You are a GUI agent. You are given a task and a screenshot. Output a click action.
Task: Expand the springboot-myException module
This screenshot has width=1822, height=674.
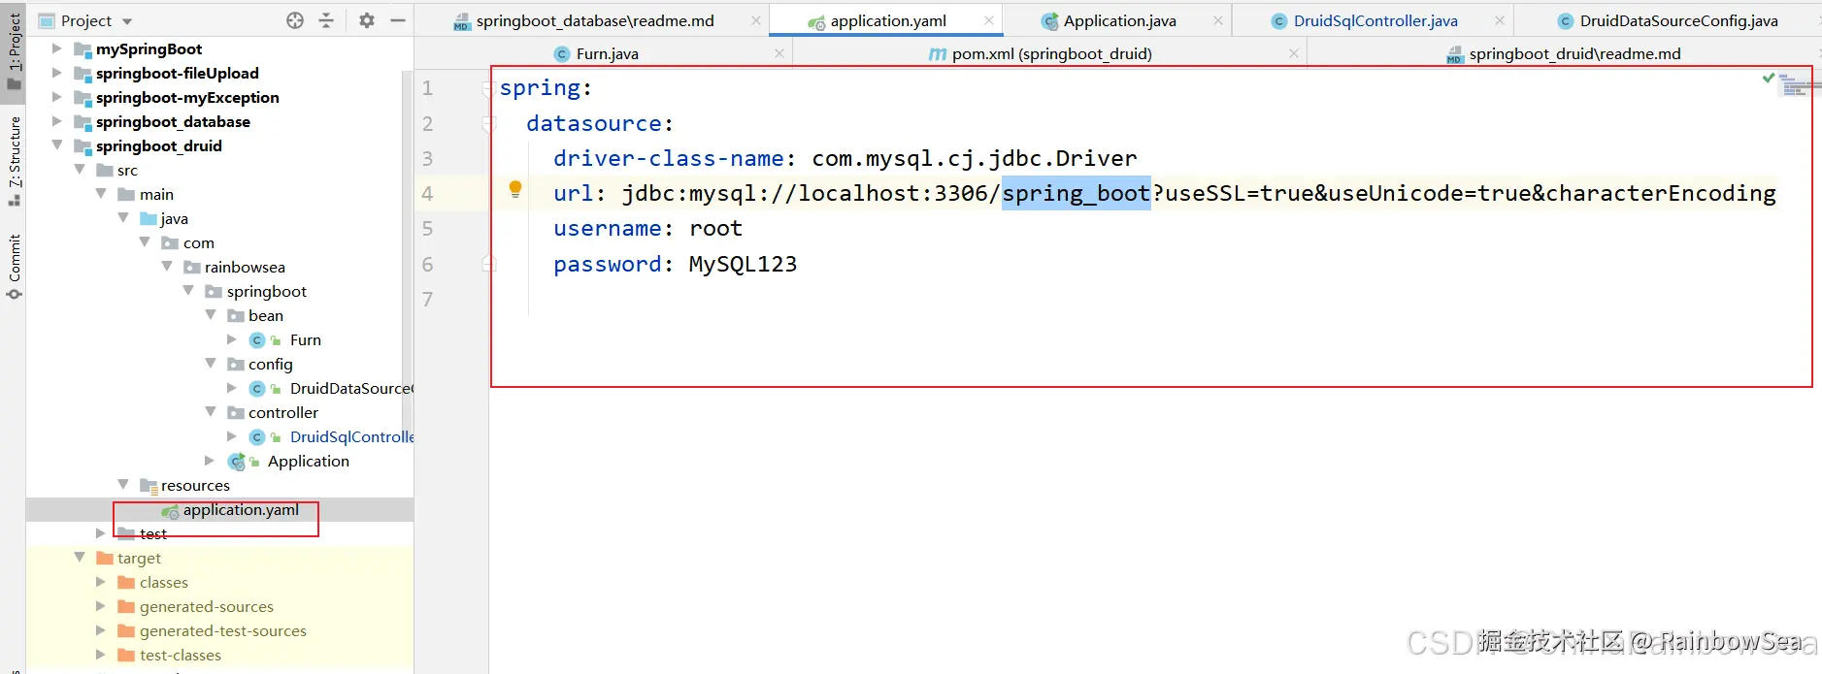coord(56,97)
